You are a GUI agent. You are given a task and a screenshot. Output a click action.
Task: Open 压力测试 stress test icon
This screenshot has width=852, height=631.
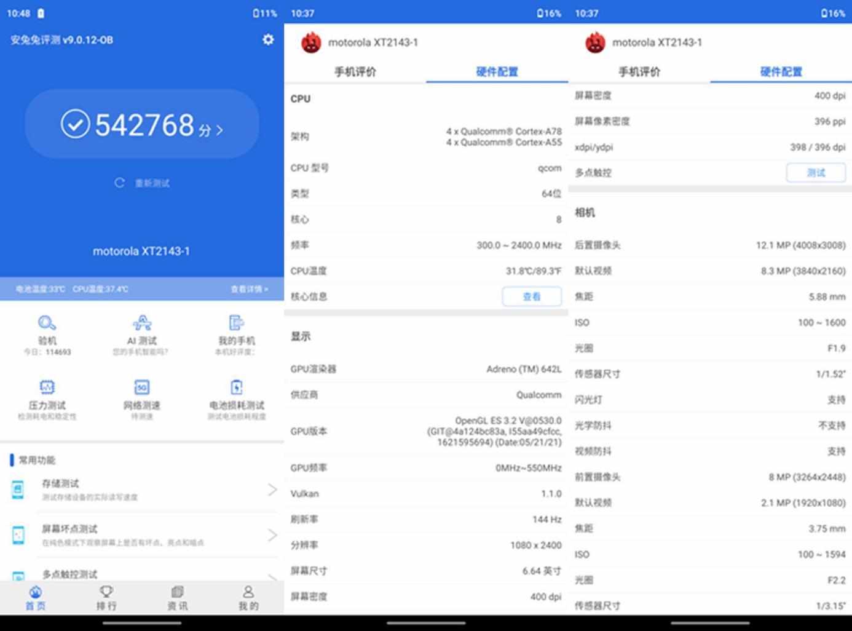[x=47, y=387]
